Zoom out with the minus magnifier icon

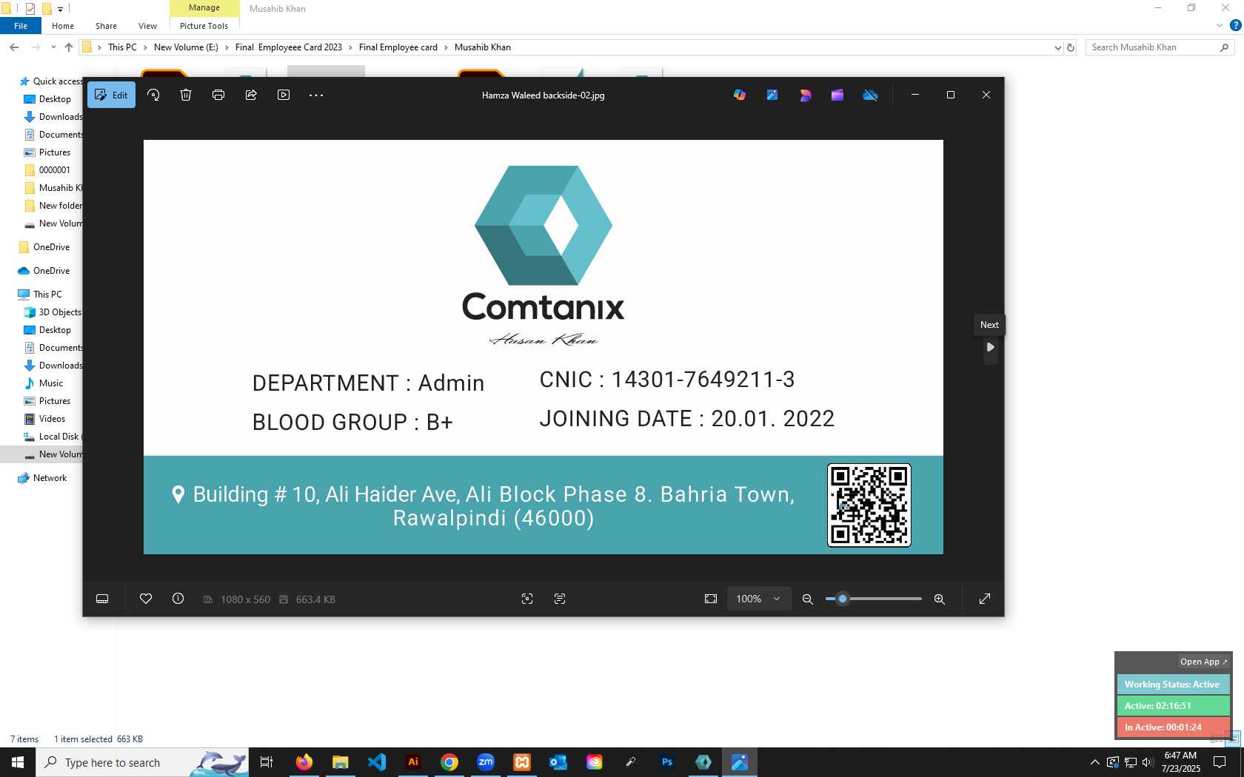(x=808, y=599)
